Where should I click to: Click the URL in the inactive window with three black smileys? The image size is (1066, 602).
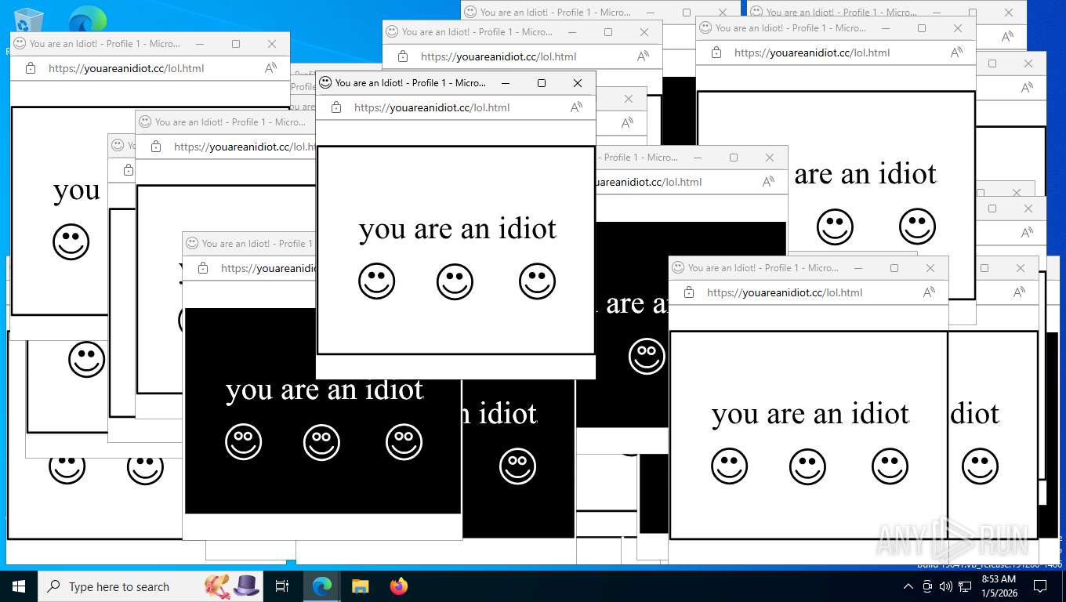785,292
